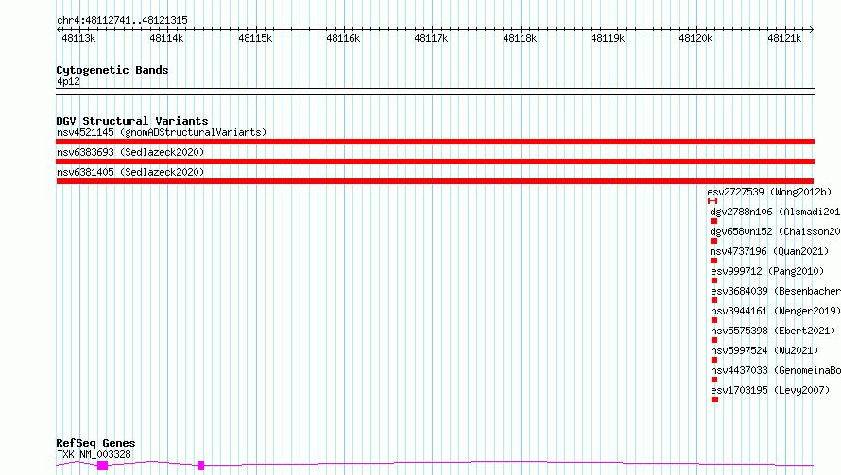The image size is (841, 475).
Task: Click the 48114k ruler label
Action: pos(166,38)
